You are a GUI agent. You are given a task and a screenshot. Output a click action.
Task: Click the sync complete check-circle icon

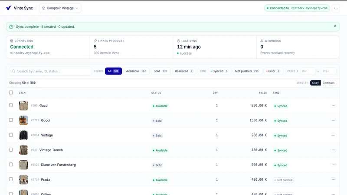click(x=11, y=27)
